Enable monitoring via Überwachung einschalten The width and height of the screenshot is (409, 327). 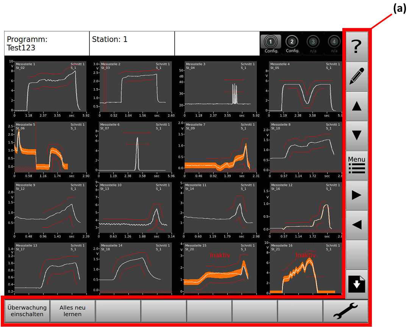(27, 310)
